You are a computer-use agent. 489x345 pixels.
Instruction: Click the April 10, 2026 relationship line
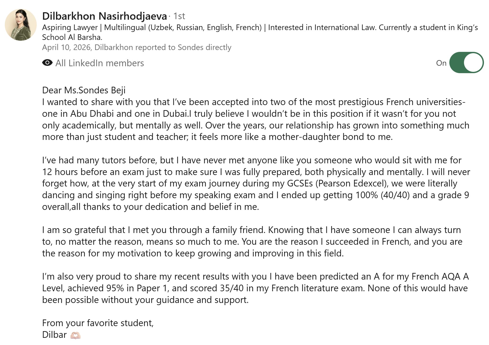click(137, 47)
